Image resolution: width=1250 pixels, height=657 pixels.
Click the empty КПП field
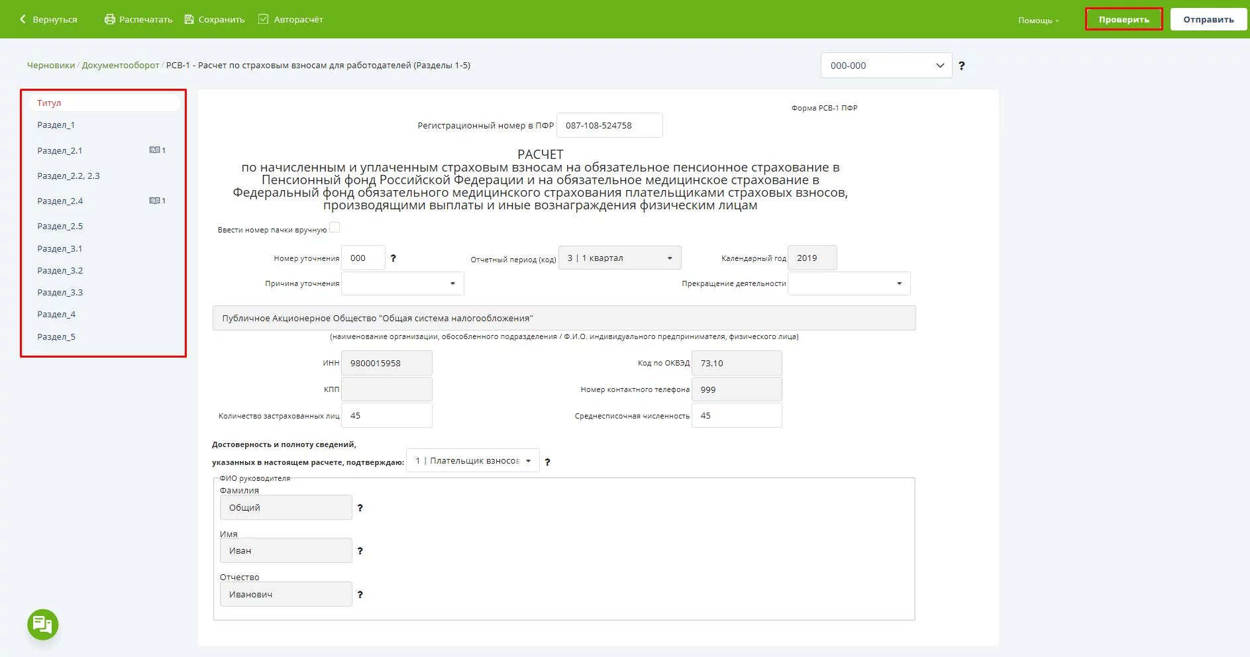click(x=387, y=389)
